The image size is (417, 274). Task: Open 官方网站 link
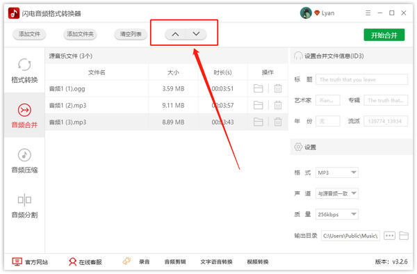click(x=36, y=262)
